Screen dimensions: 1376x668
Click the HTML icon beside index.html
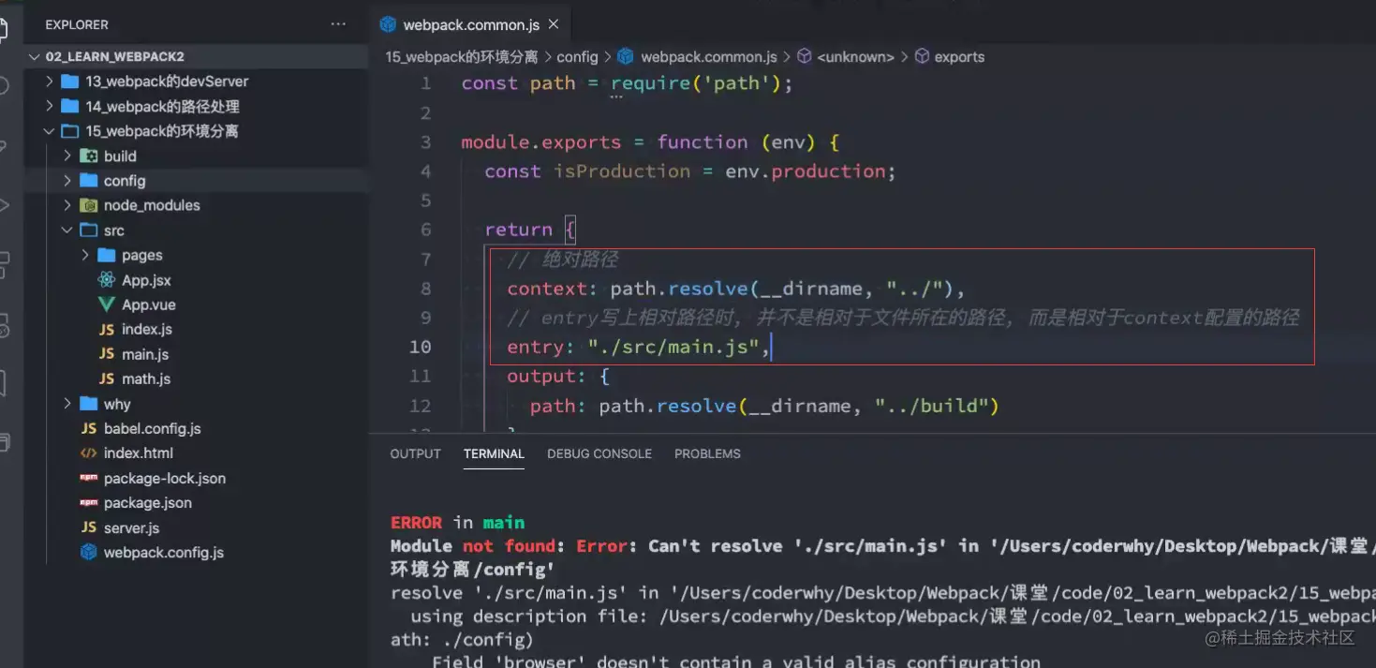(89, 453)
